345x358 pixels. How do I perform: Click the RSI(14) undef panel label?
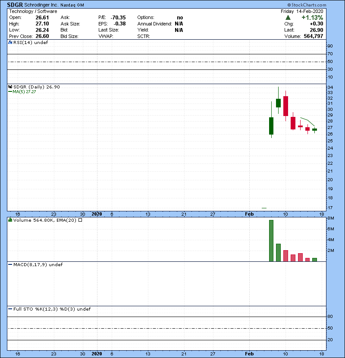point(31,42)
